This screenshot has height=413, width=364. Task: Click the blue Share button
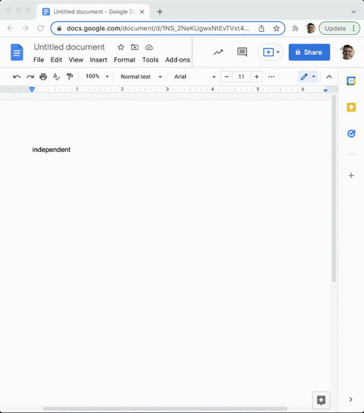pos(309,52)
